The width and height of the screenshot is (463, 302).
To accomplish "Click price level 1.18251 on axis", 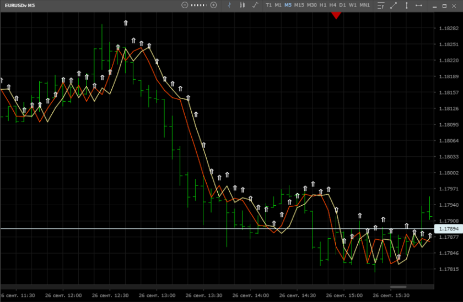I will click(449, 45).
